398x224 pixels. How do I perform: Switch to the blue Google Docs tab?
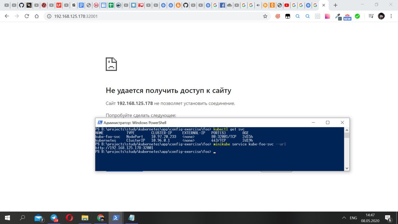(81, 5)
